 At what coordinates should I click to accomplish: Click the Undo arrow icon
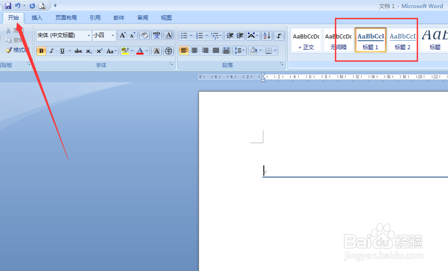point(18,6)
